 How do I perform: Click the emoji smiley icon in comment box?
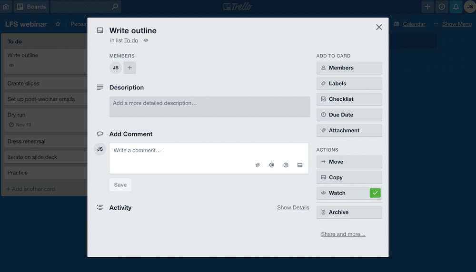click(286, 165)
